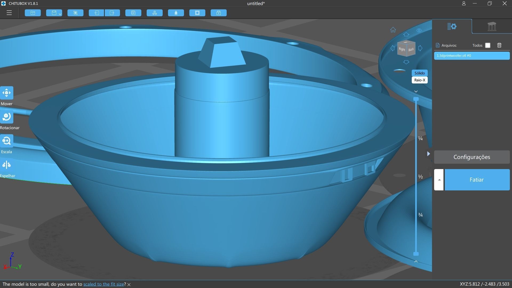Select the Espelhar mirror tool

[7, 165]
